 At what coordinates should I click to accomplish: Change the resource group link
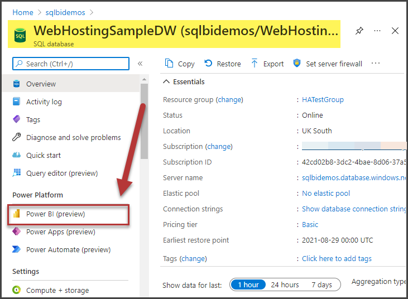click(x=229, y=100)
